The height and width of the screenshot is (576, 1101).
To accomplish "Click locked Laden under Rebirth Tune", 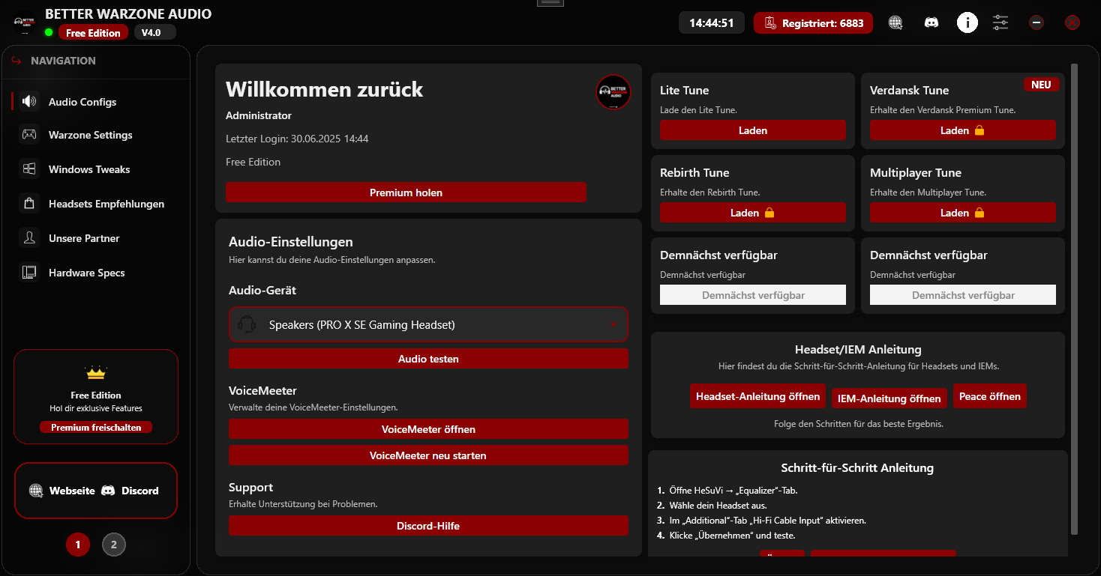I will [x=753, y=213].
